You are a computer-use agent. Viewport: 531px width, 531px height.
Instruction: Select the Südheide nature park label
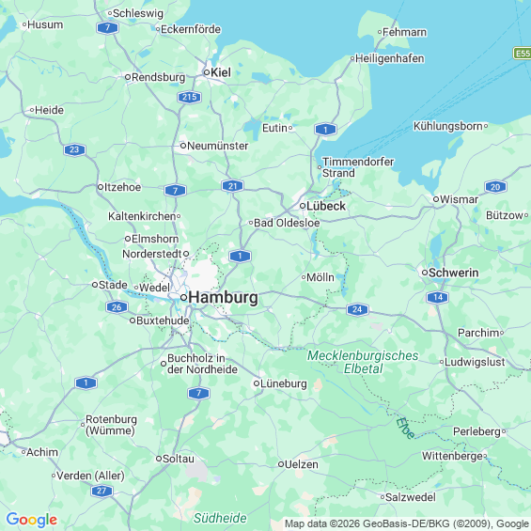click(x=220, y=518)
